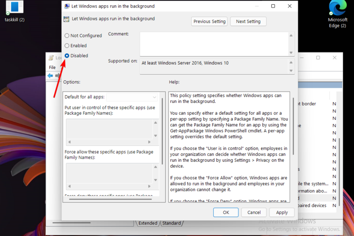The image size is (354, 236).
Task: Click the Comment box scroll up arrow
Action: (291, 35)
